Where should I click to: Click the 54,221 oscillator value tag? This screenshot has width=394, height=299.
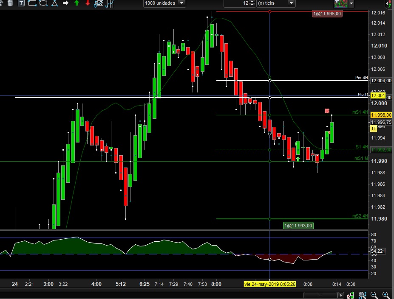tap(378, 251)
